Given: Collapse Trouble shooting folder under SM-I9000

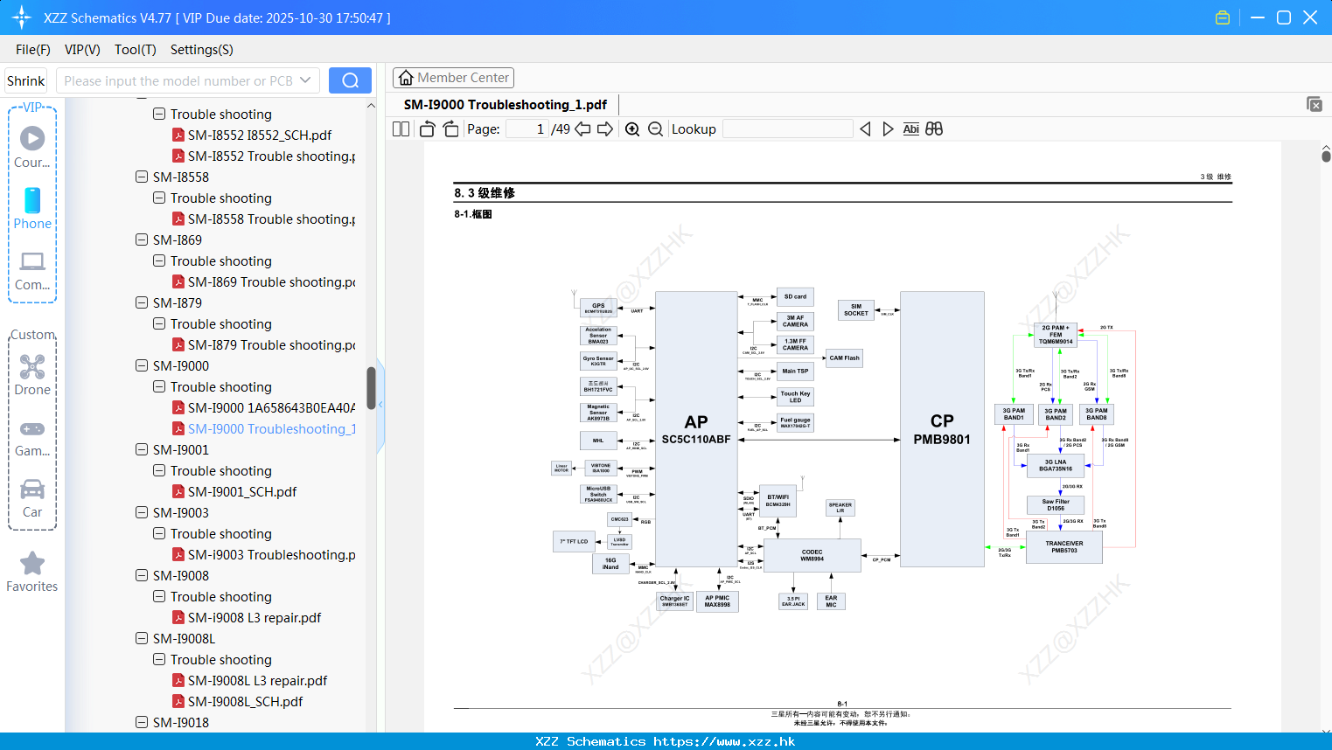Looking at the screenshot, I should click(159, 386).
